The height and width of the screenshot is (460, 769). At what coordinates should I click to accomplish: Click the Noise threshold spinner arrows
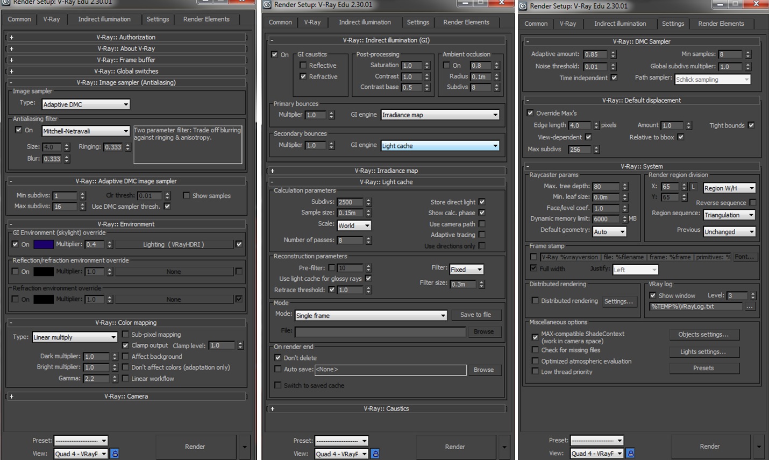point(613,67)
